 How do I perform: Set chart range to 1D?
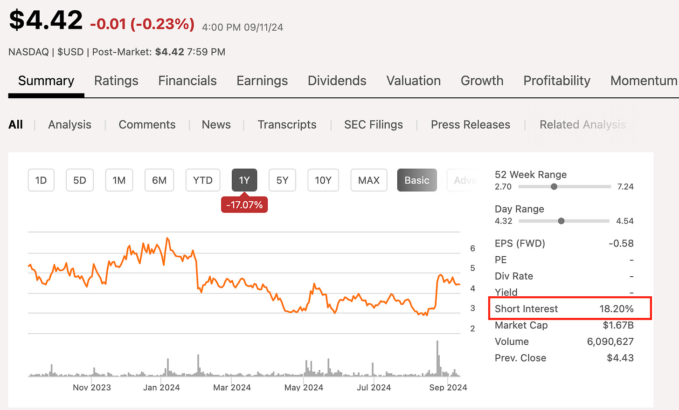(41, 180)
